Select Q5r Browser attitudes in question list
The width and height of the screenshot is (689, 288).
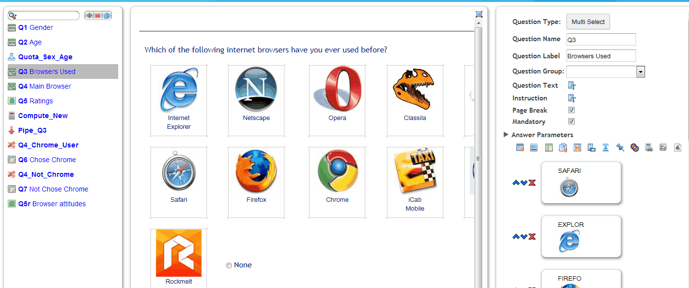pyautogui.click(x=52, y=204)
